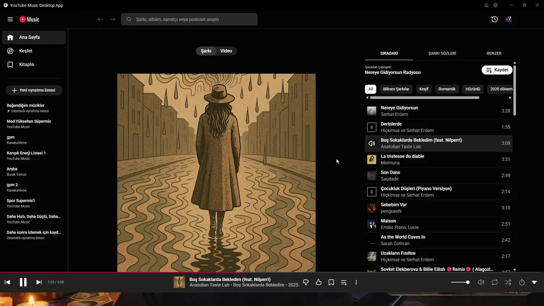The image size is (544, 306).
Task: Adjust the volume slider
Action: coord(460,282)
